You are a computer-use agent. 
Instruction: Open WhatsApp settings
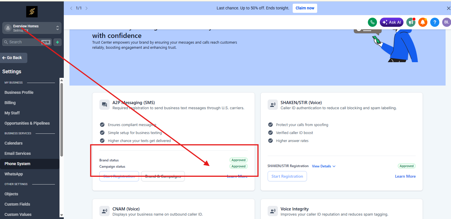pos(14,174)
